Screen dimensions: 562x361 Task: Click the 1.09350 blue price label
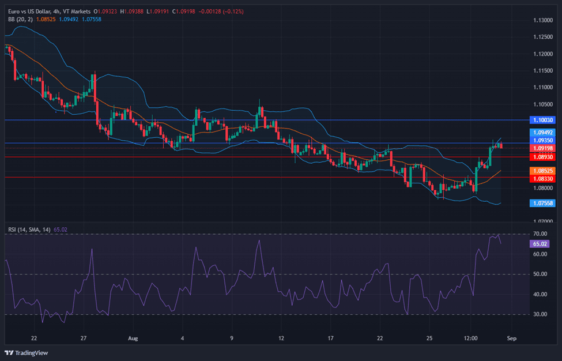[x=542, y=140]
